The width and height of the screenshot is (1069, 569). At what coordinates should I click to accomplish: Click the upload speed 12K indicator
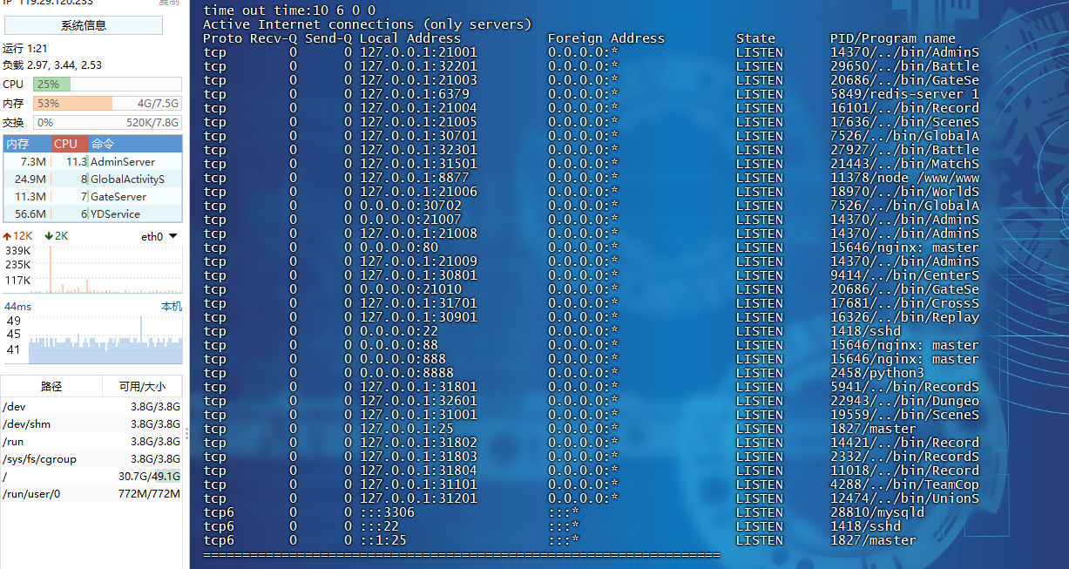click(x=18, y=236)
